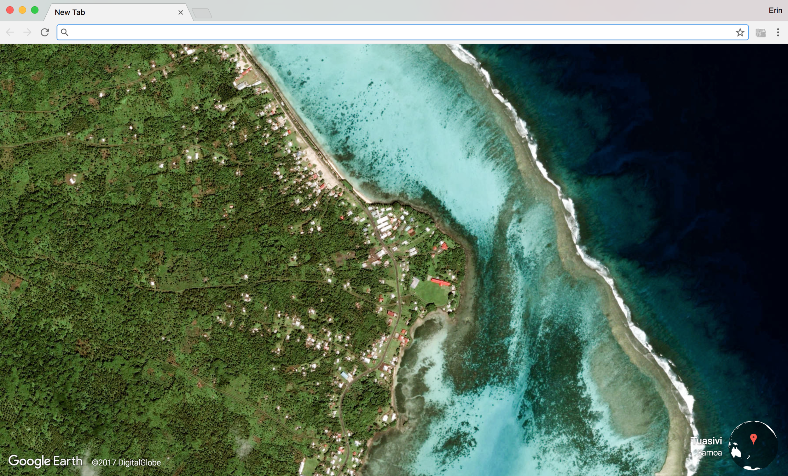Minimize the window with the yellow button
Viewport: 788px width, 476px height.
click(x=22, y=10)
